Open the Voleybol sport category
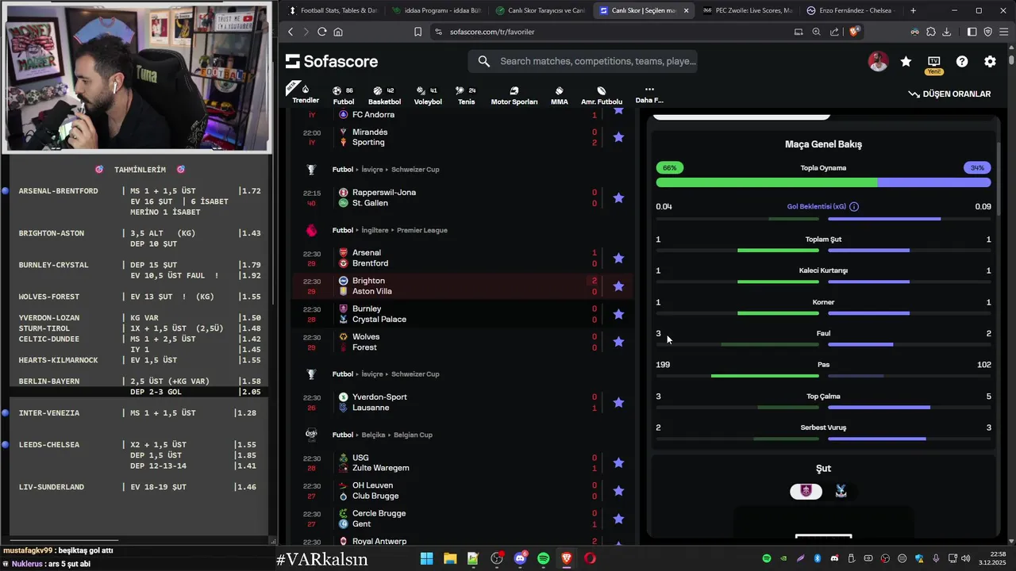This screenshot has width=1016, height=571. (428, 95)
